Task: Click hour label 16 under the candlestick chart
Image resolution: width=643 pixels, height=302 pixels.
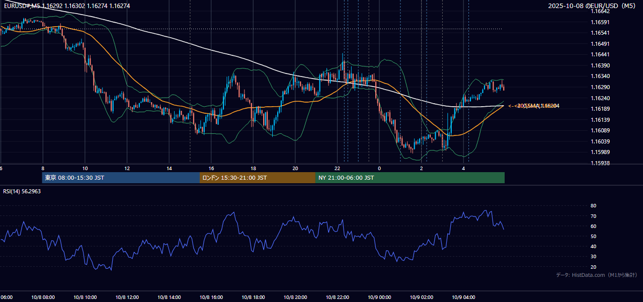Action: pyautogui.click(x=211, y=169)
